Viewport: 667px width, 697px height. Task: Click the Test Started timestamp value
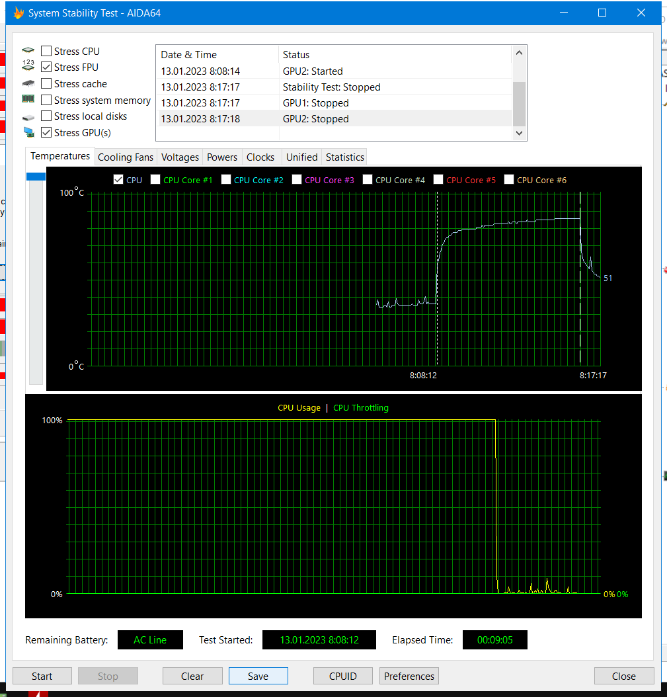tap(319, 639)
